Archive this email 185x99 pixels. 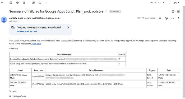tap(11, 3)
